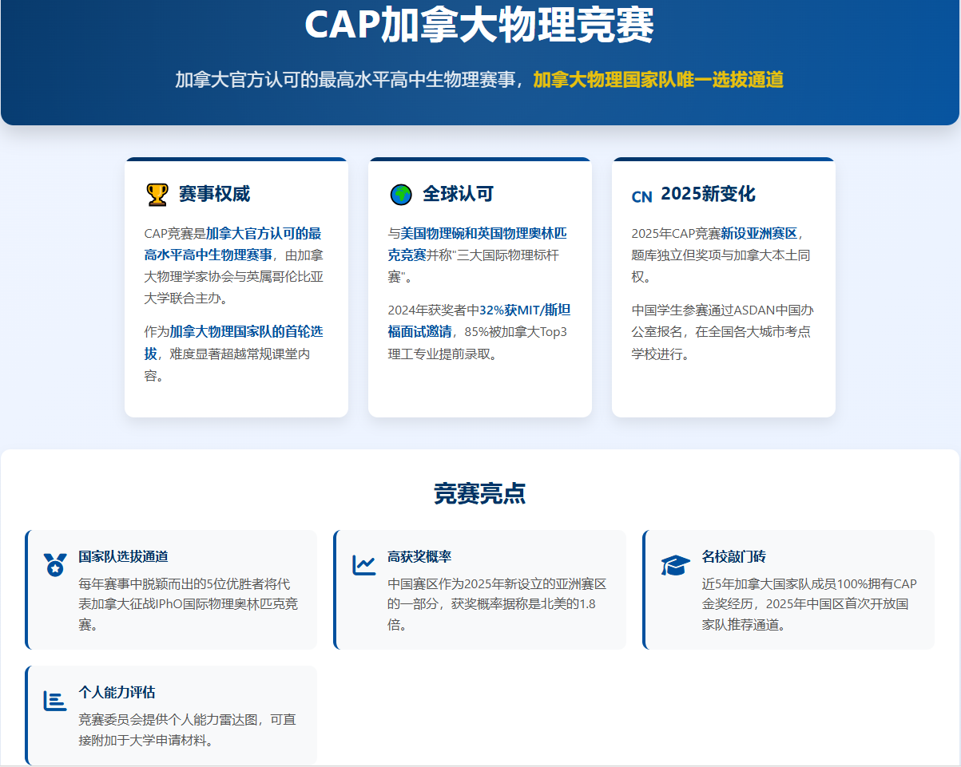Screen dimensions: 961x767
Task: Click the medal icon for 国家队选拔通道
Action: (54, 565)
